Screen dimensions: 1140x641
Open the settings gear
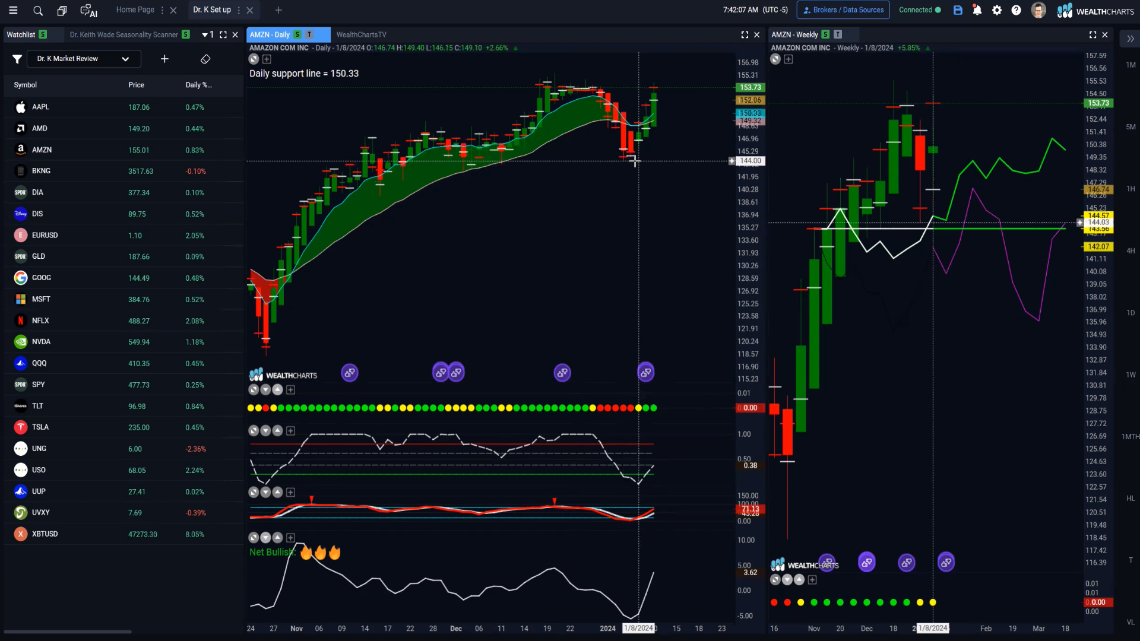pyautogui.click(x=997, y=10)
